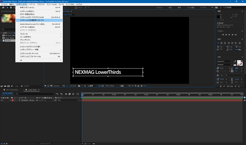246x145 pixels.
Task: Click the eyedropper icon in the character panel
Action: [x=235, y=61]
